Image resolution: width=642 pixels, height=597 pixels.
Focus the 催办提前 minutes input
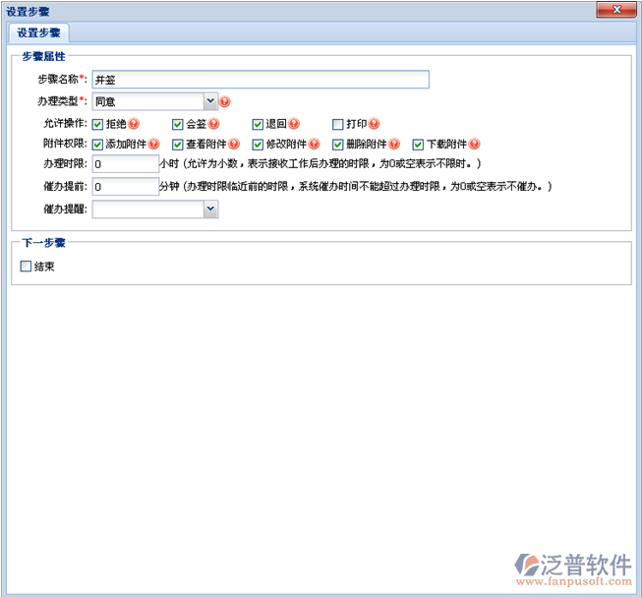125,186
